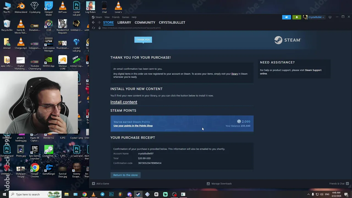Viewport: 352px width, 198px height.
Task: Open Steam notifications bell
Action: click(x=297, y=17)
